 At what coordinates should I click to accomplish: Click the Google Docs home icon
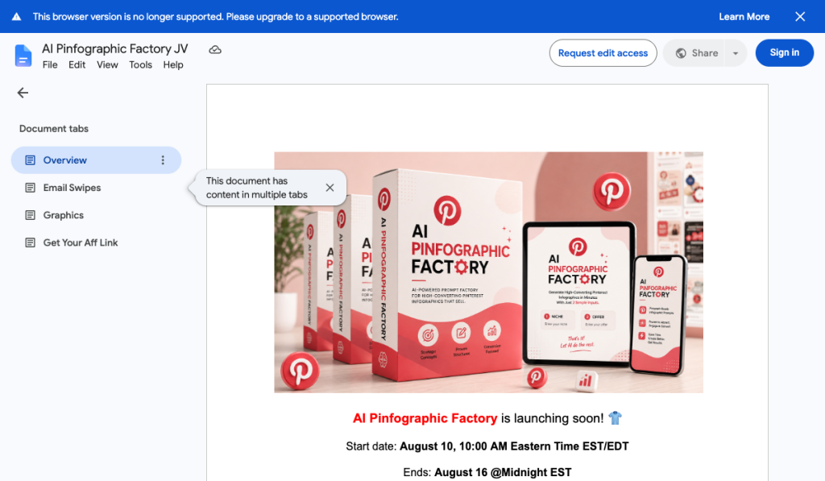coord(23,56)
